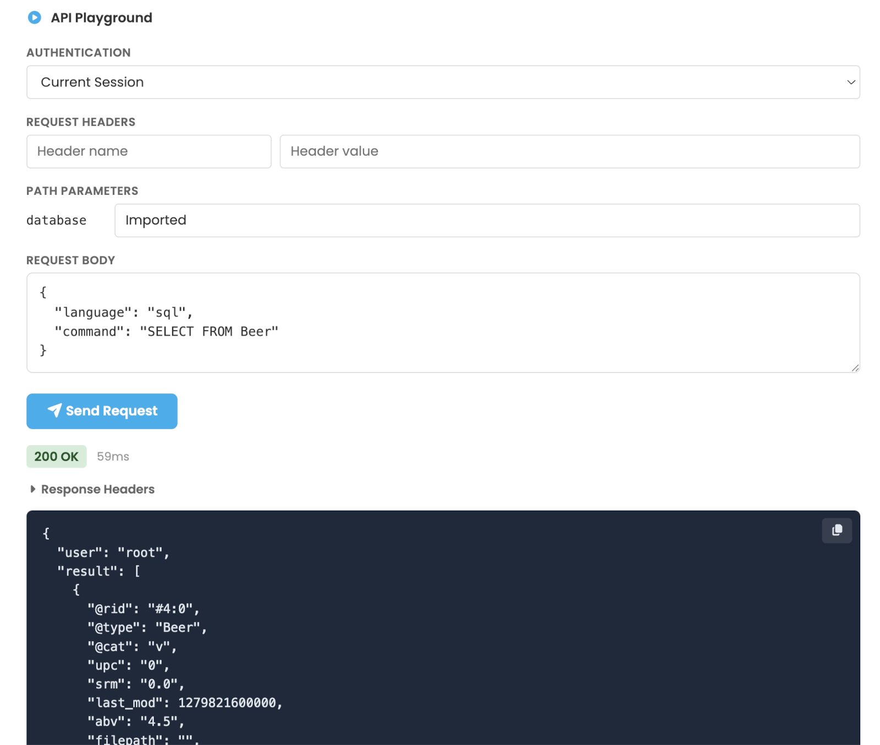
Task: Click the "abv": "4.5" response line
Action: tap(136, 721)
